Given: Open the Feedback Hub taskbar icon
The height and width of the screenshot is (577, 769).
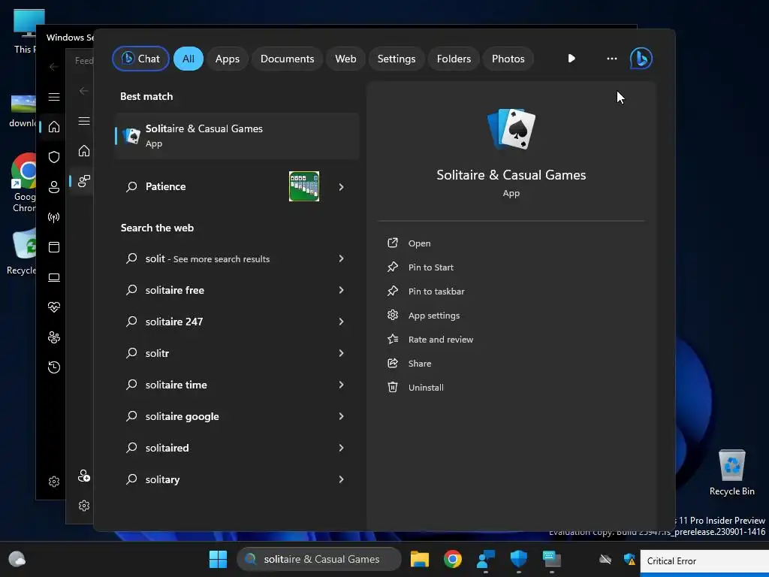Looking at the screenshot, I should pos(486,559).
